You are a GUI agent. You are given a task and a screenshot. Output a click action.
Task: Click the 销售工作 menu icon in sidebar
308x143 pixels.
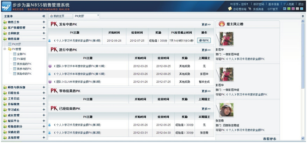5,22
